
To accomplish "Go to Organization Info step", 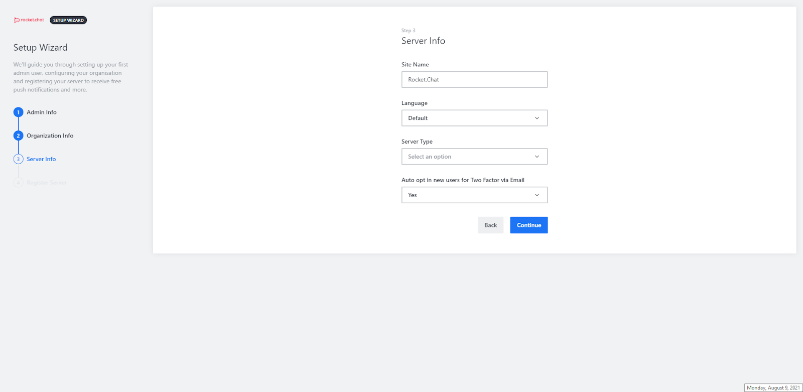I will [50, 136].
